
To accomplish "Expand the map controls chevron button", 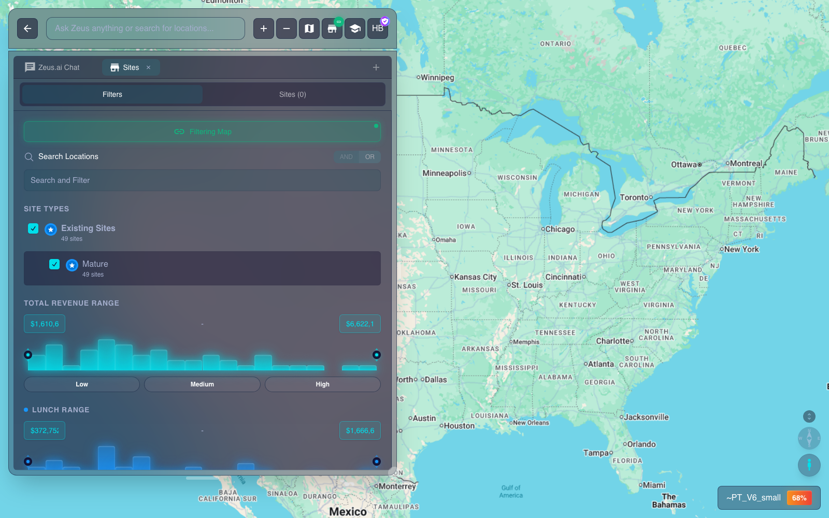I will [x=809, y=416].
